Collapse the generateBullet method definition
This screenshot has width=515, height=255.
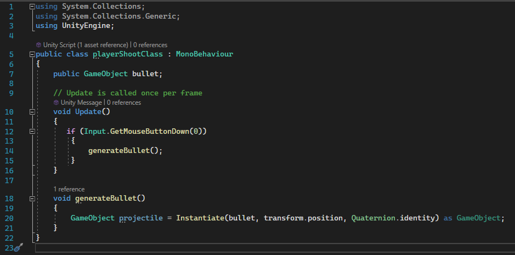(32, 198)
